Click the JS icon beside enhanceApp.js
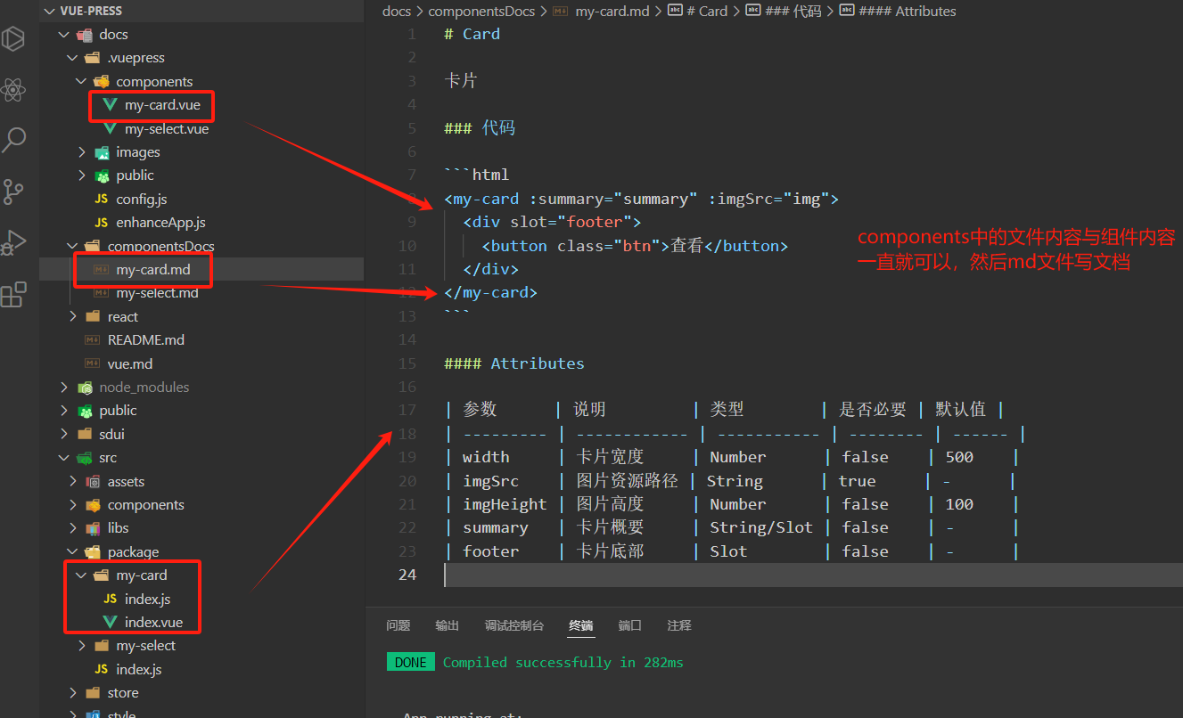 [x=101, y=223]
